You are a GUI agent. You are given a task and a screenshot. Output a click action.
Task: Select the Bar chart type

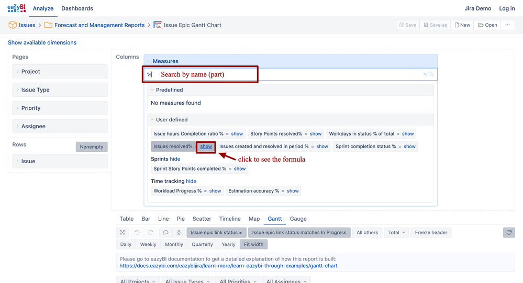146,219
